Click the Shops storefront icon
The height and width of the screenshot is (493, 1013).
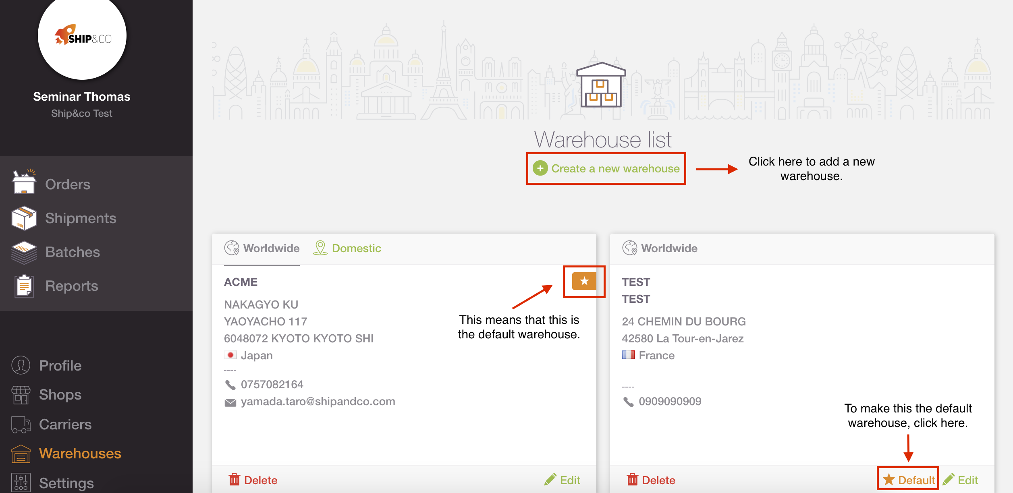21,395
